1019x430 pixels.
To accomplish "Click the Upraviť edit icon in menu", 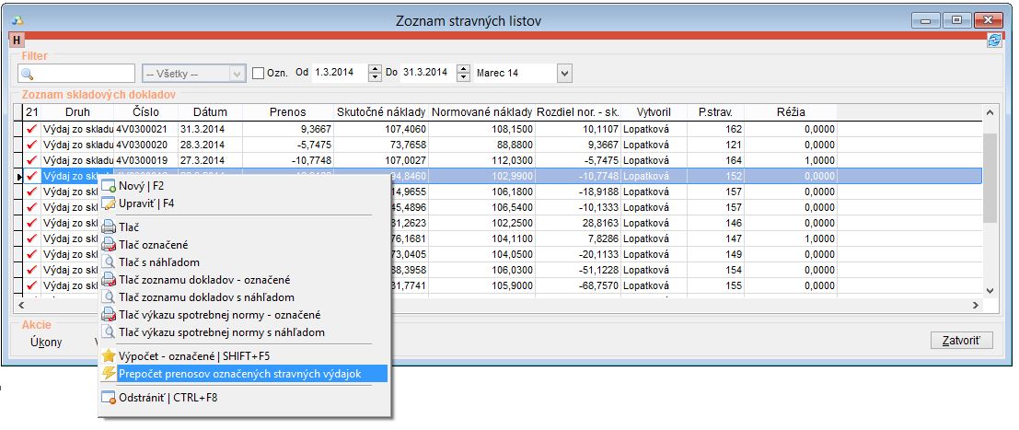I will point(109,203).
